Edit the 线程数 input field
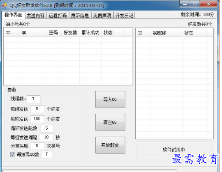This screenshot has width=222, height=172. 34,99
